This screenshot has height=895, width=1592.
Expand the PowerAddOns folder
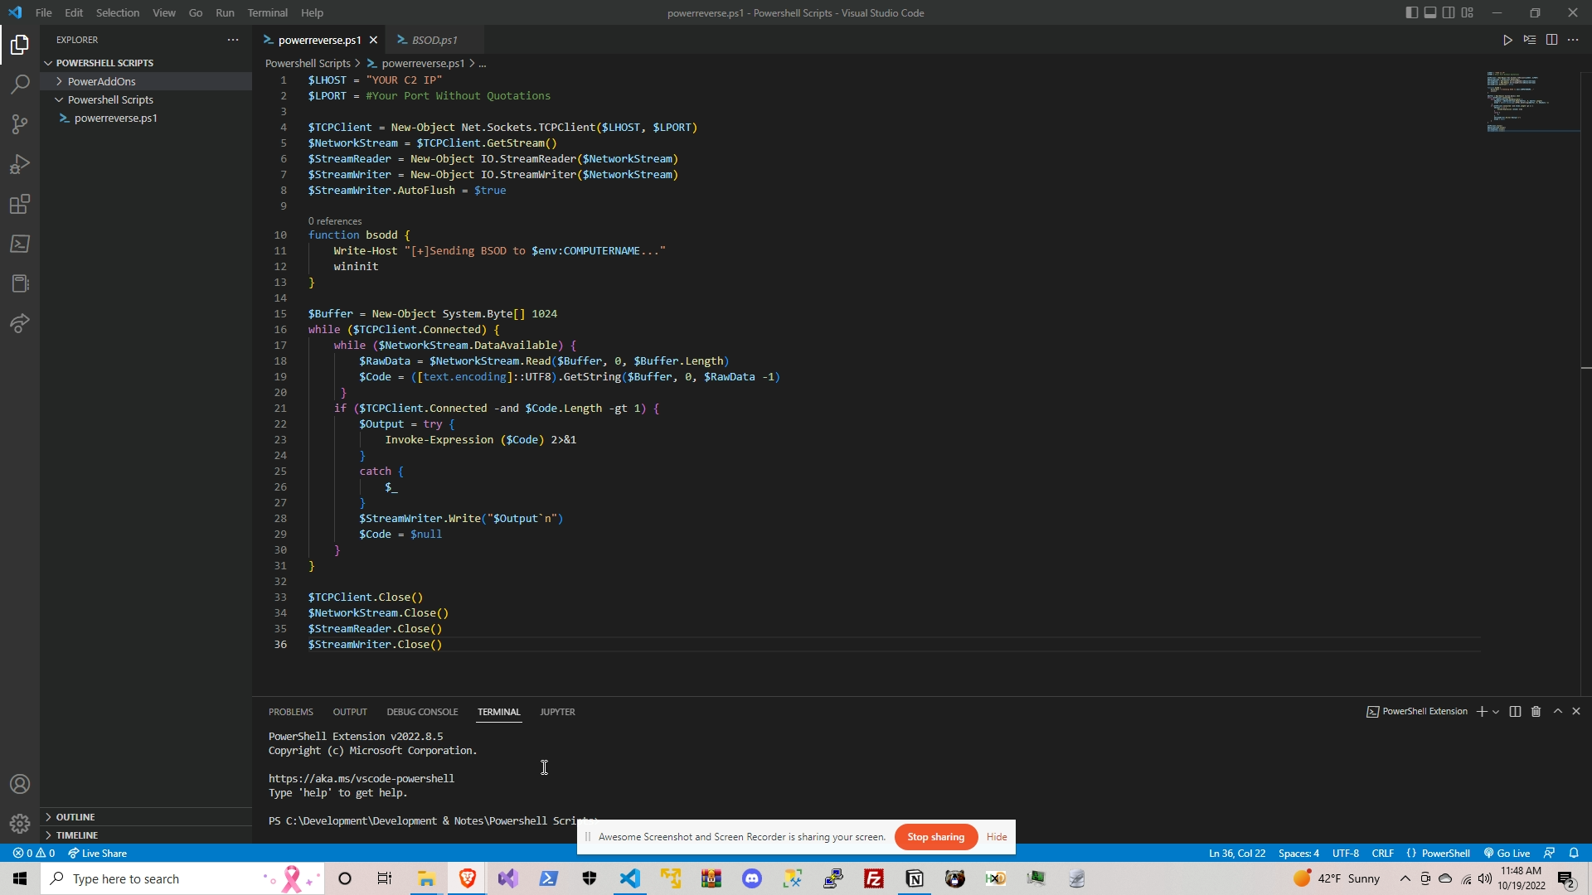[101, 81]
